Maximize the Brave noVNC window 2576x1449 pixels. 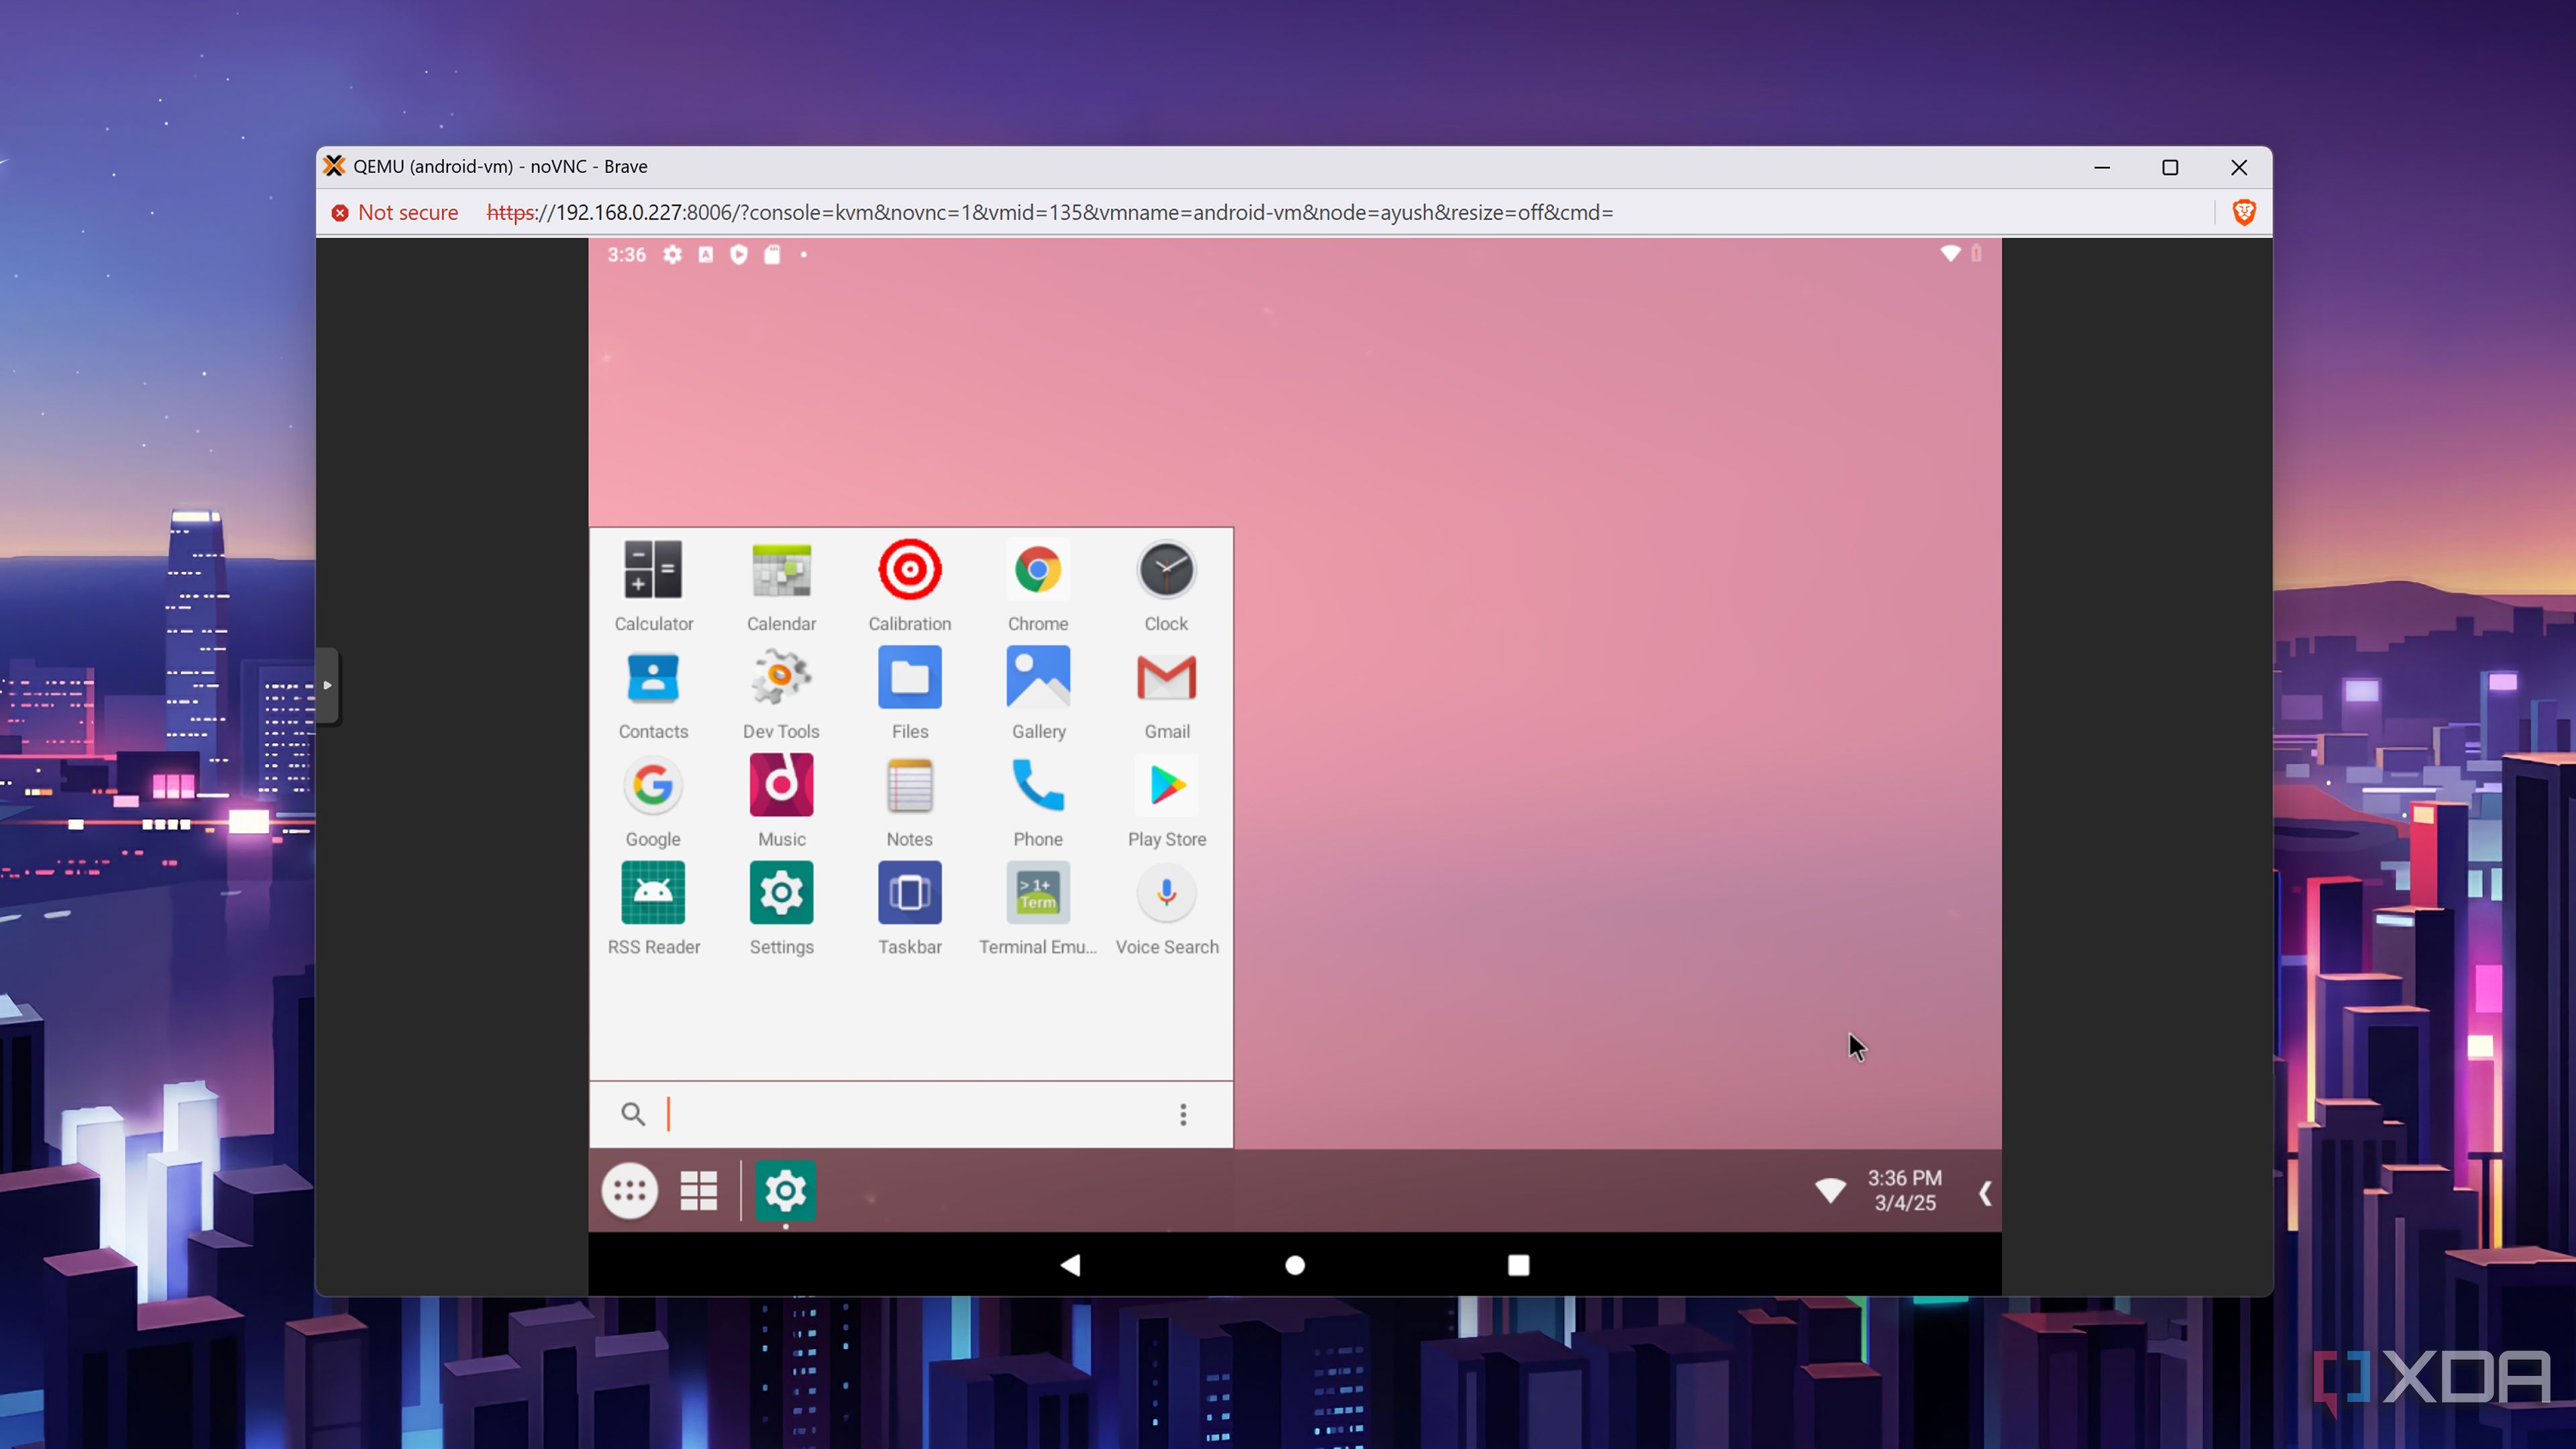click(2170, 167)
